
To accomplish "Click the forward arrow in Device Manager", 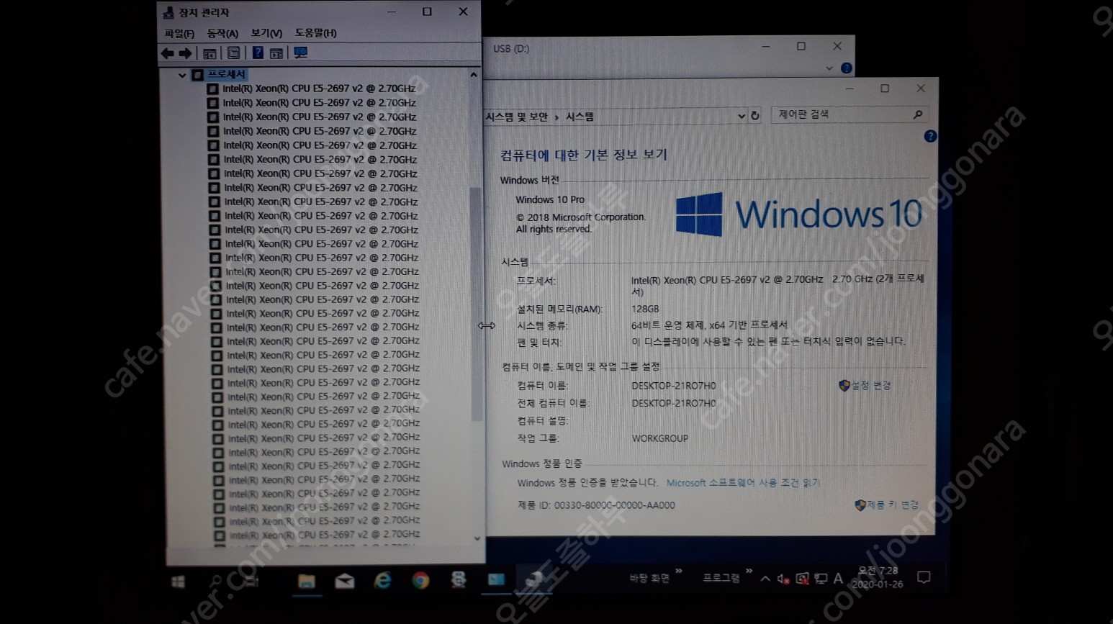I will tap(185, 53).
